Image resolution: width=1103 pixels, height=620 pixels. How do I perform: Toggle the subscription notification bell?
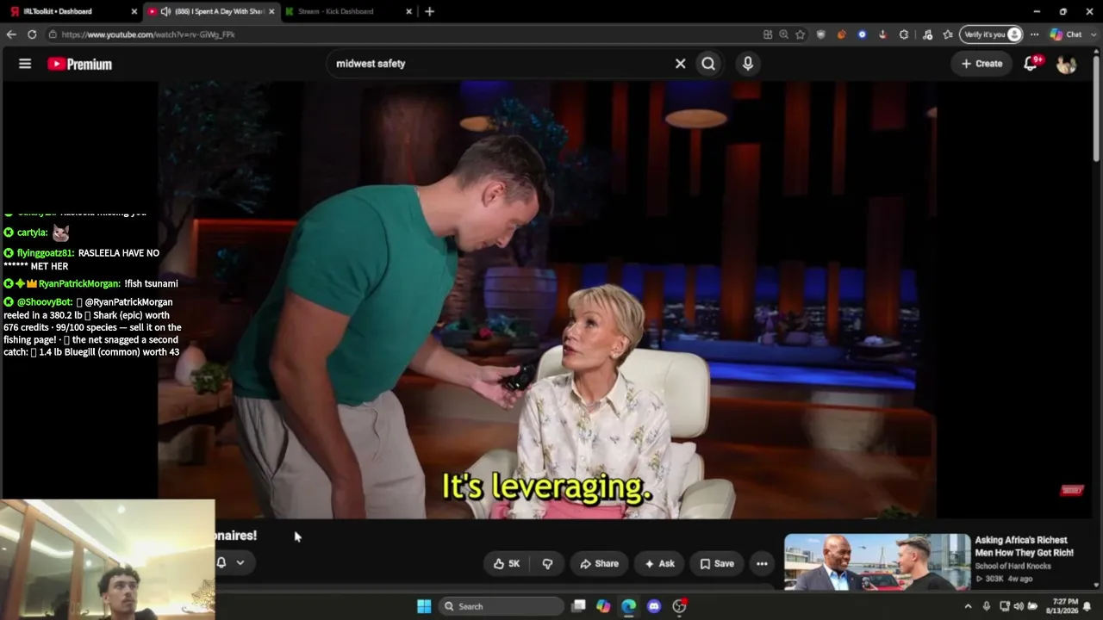[221, 562]
